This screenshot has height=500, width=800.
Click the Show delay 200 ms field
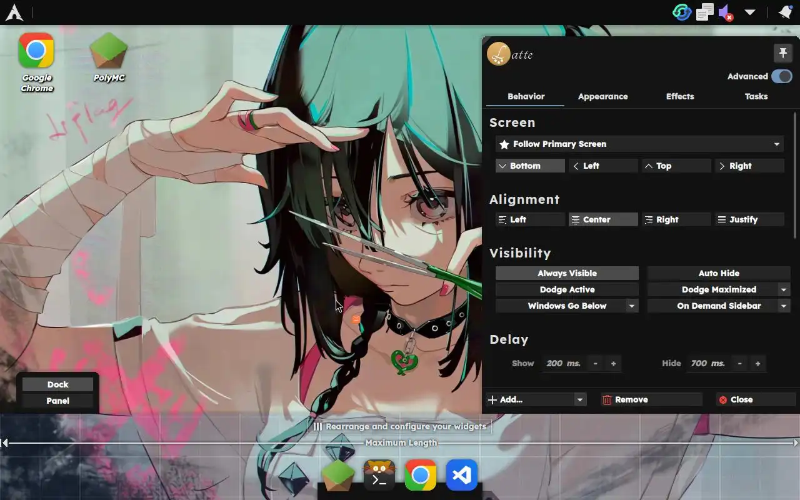[x=563, y=363]
